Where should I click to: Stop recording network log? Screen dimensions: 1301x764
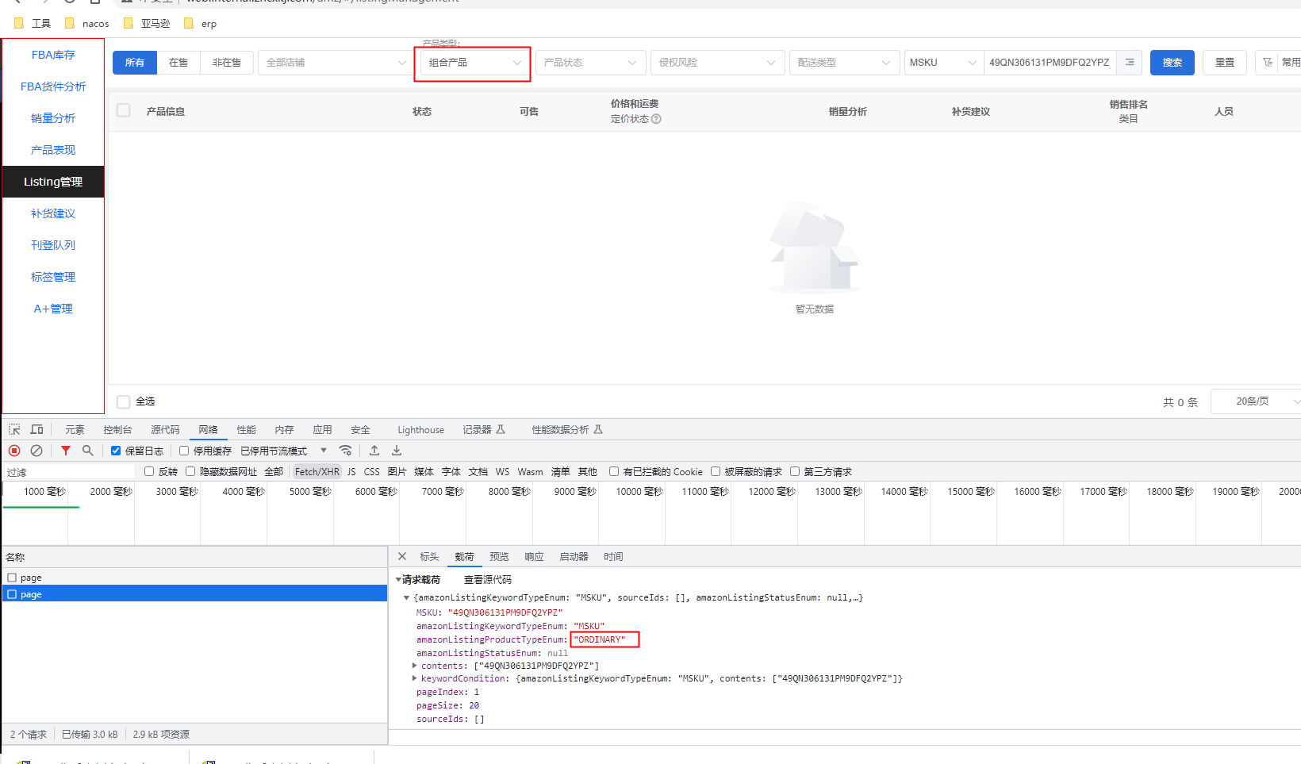tap(14, 451)
